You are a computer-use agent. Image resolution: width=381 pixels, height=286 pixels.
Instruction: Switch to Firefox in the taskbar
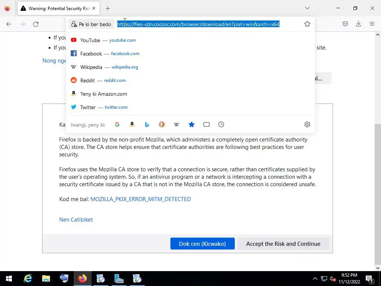click(x=82, y=279)
